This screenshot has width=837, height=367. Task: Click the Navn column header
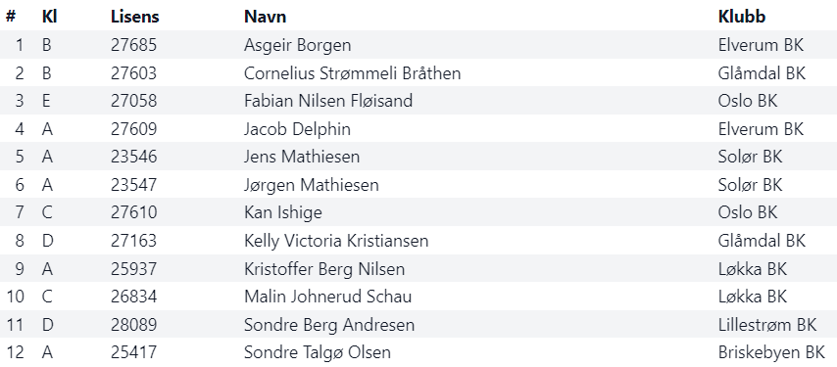(265, 17)
